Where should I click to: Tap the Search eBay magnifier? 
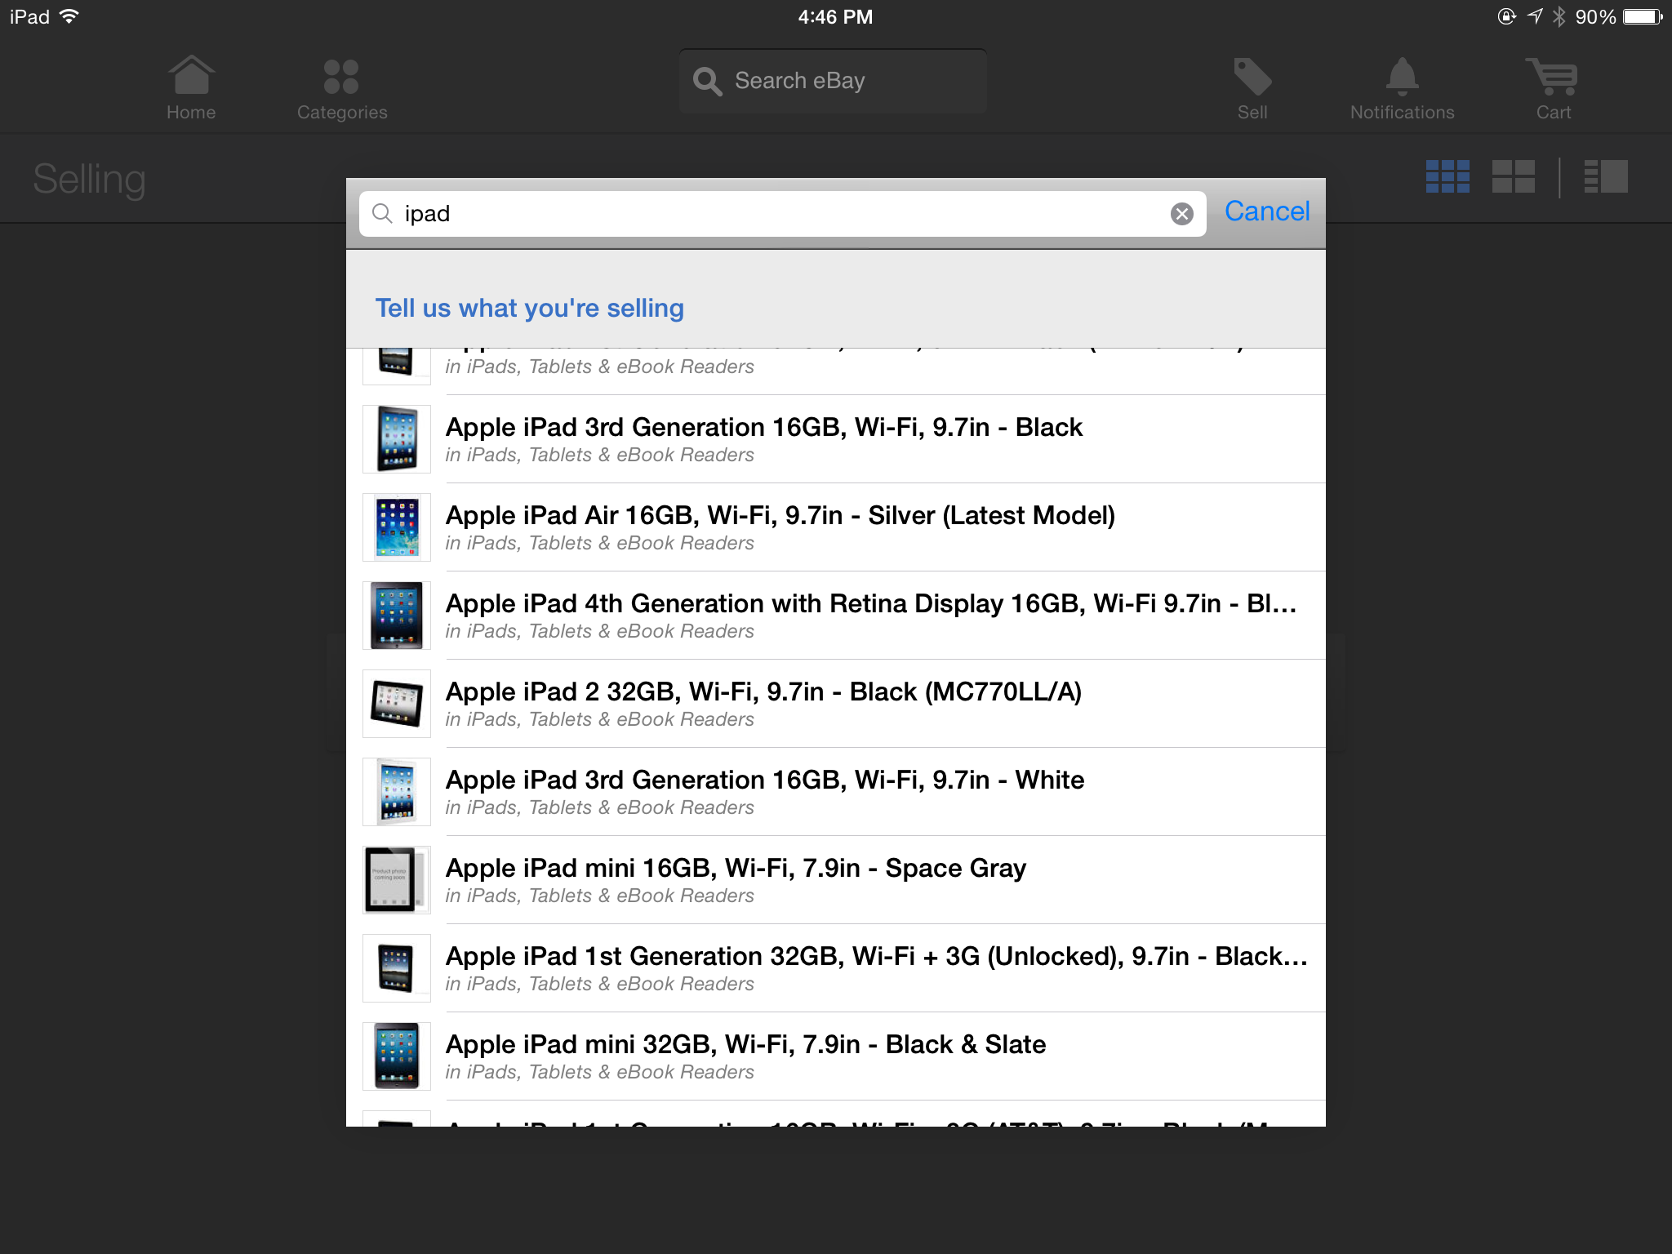pyautogui.click(x=707, y=80)
